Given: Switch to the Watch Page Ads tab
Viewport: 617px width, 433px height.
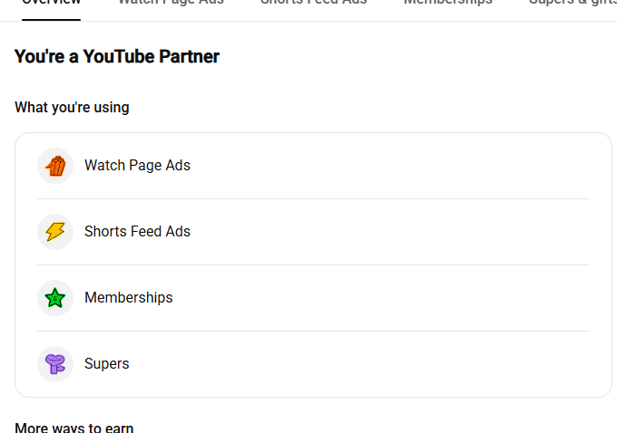Looking at the screenshot, I should tap(171, 3).
